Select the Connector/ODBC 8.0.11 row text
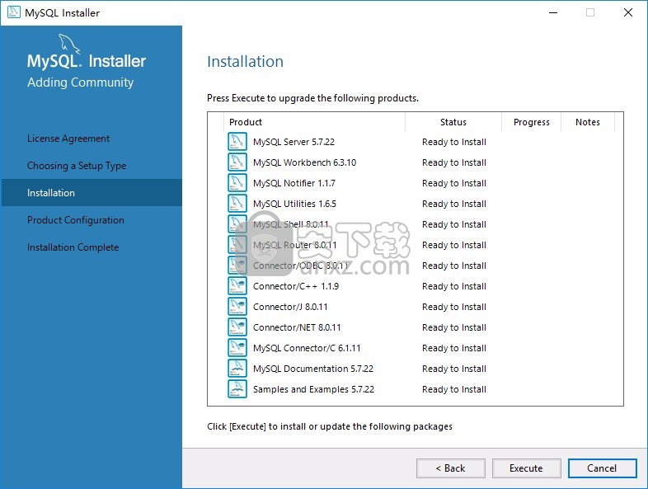Viewport: 648px width, 489px height. [301, 266]
